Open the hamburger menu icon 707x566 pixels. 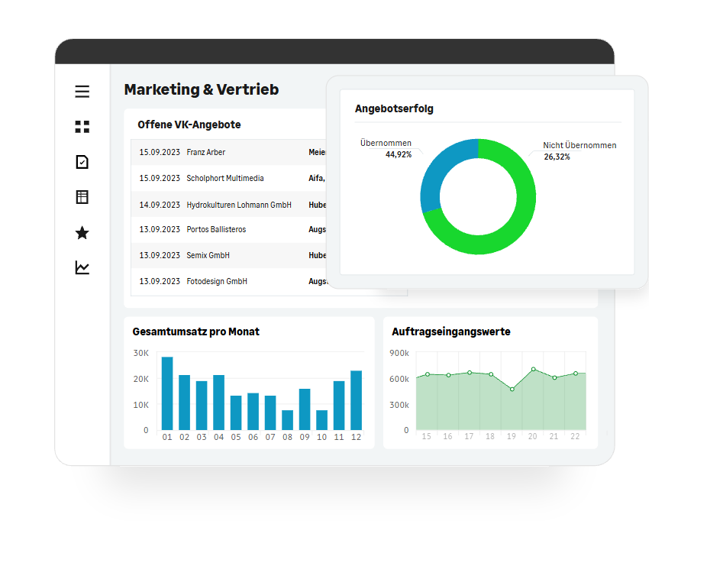tap(82, 92)
